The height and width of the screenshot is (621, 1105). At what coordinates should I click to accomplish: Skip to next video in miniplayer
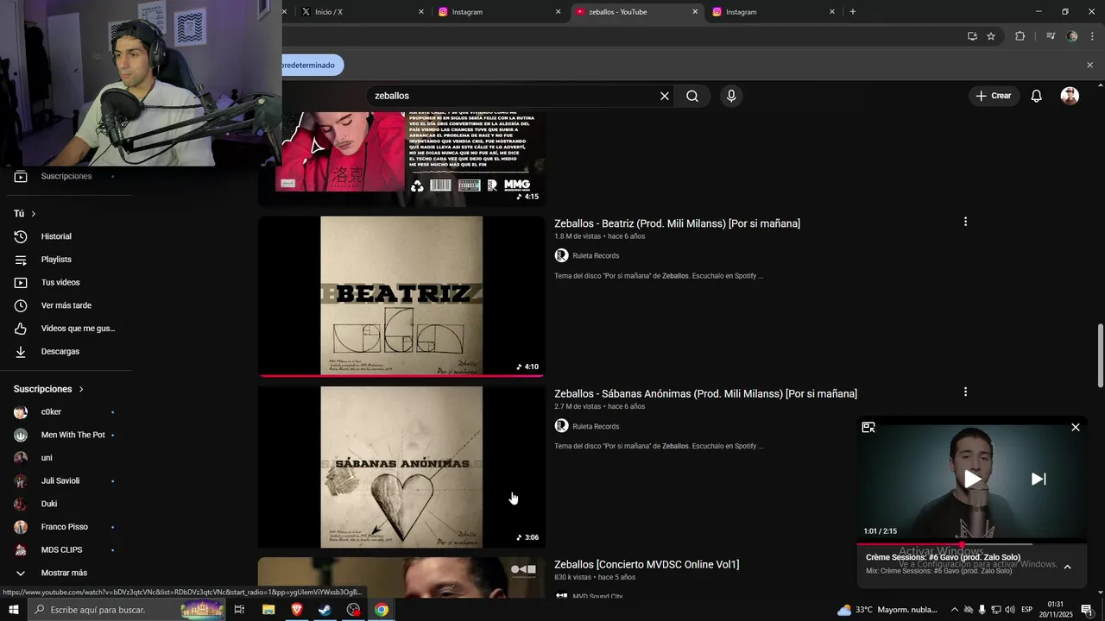[1039, 479]
